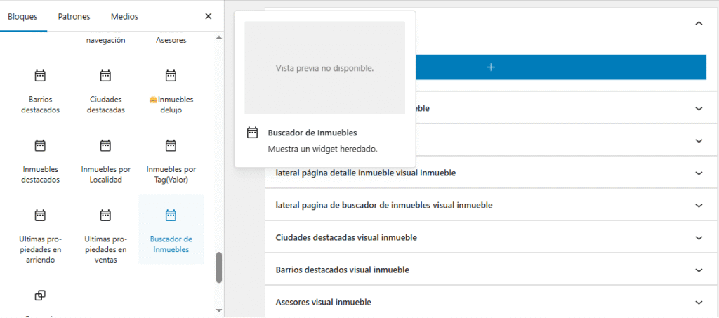Click 'Buscador de Inmuebles' label in block list

click(171, 244)
